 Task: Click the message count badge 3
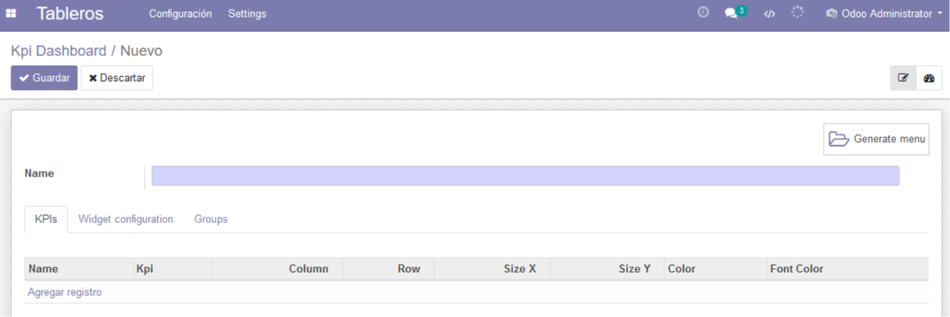click(742, 10)
